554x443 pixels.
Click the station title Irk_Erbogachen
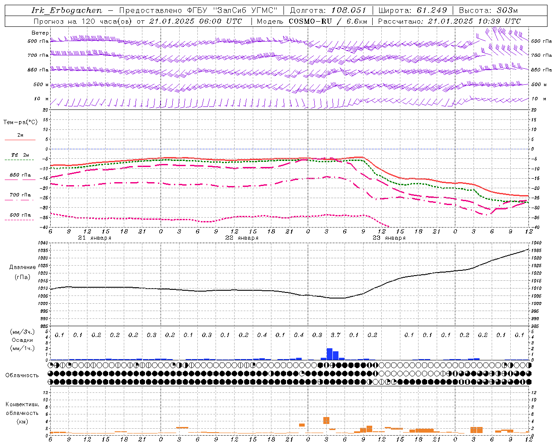tap(67, 10)
